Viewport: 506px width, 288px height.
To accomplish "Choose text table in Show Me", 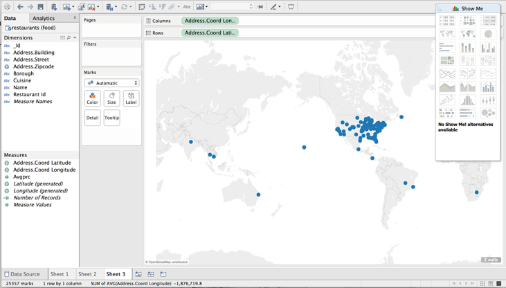I will (x=447, y=21).
